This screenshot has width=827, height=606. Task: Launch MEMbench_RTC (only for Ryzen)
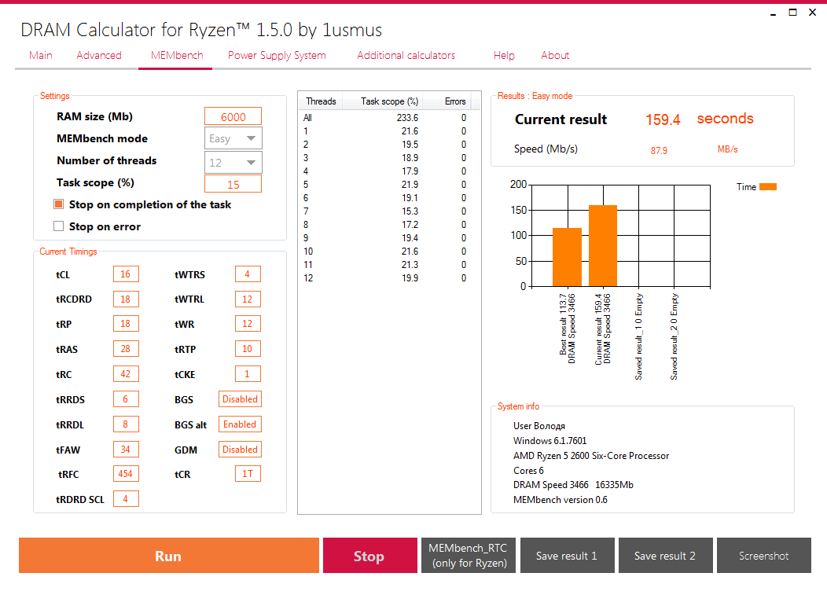coord(469,556)
